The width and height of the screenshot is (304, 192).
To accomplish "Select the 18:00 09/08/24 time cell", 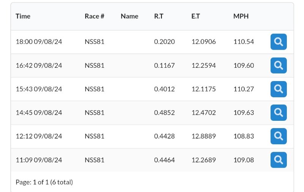I will [39, 42].
